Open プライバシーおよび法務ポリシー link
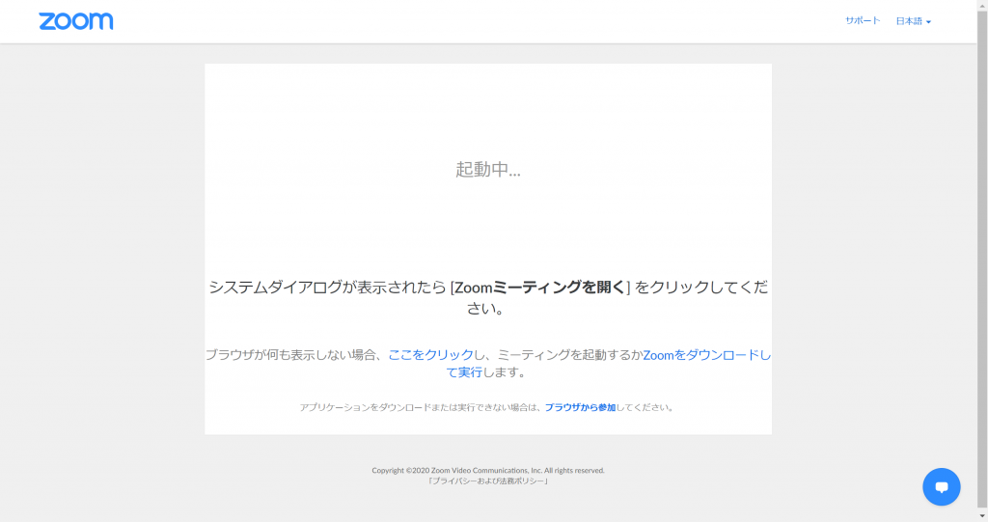The height and width of the screenshot is (522, 988). [x=488, y=481]
